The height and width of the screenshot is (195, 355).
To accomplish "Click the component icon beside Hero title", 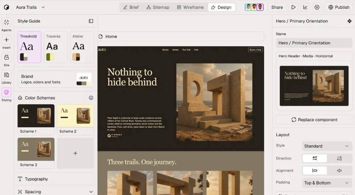I will click(350, 21).
